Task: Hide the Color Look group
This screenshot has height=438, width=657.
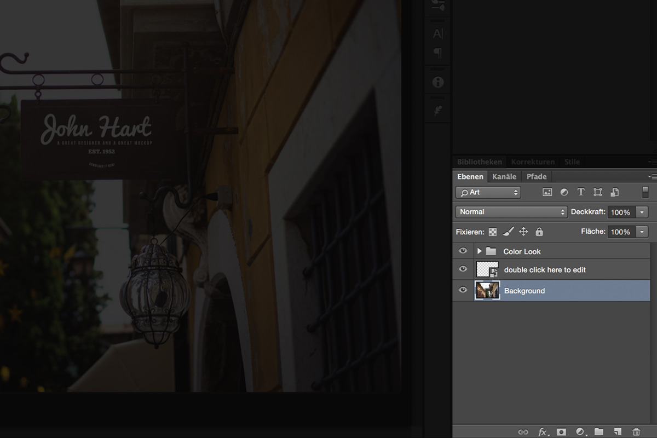Action: (463, 251)
